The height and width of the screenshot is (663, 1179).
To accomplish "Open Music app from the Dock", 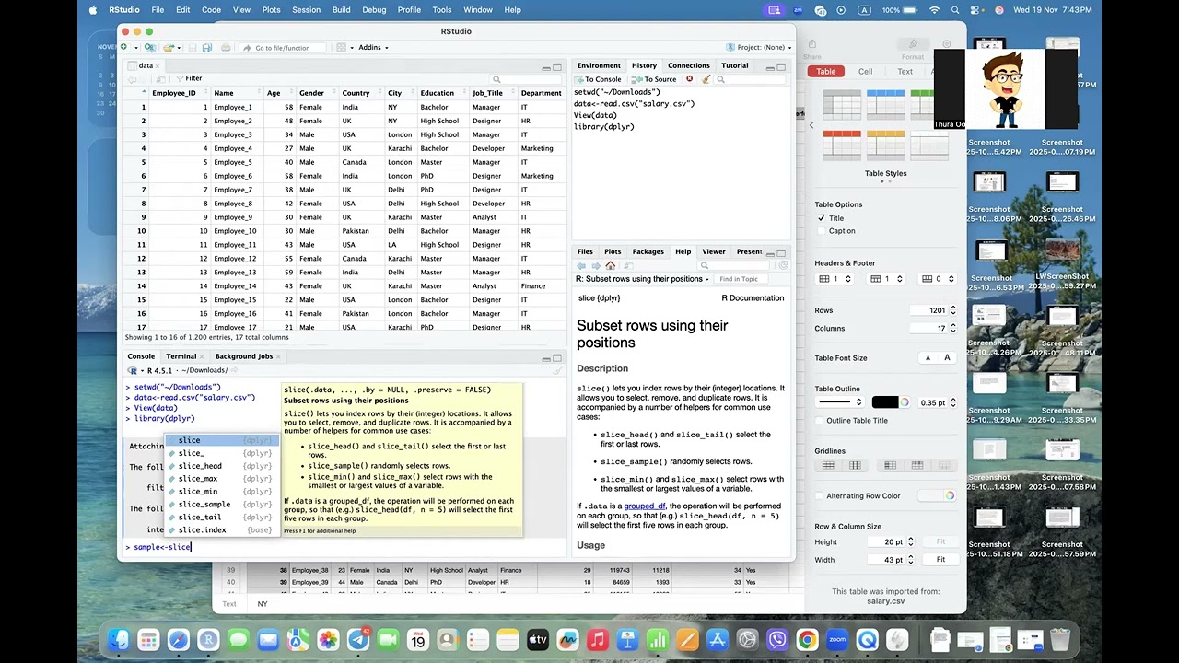I will click(x=598, y=639).
